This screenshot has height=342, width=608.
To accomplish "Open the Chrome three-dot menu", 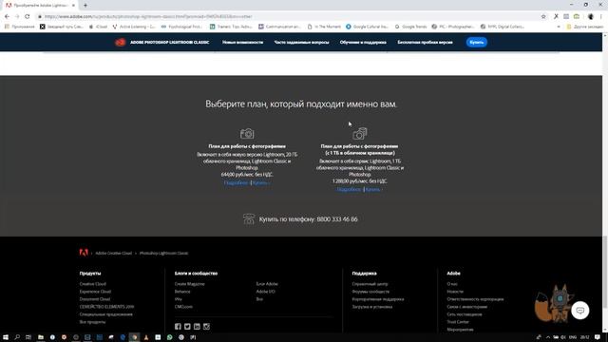I will pyautogui.click(x=601, y=16).
